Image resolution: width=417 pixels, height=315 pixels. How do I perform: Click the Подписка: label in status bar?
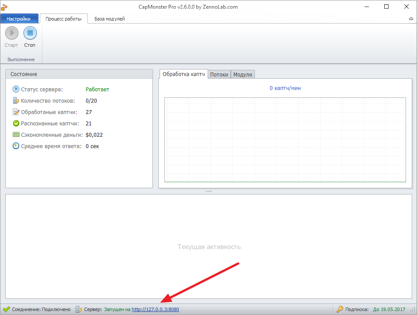click(357, 309)
